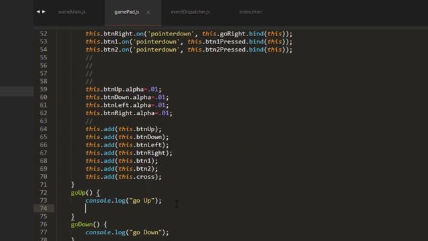Click the goDown() method name
428x241 pixels.
(x=82, y=224)
